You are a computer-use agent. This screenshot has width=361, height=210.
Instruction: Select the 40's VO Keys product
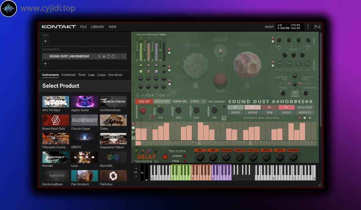[55, 104]
